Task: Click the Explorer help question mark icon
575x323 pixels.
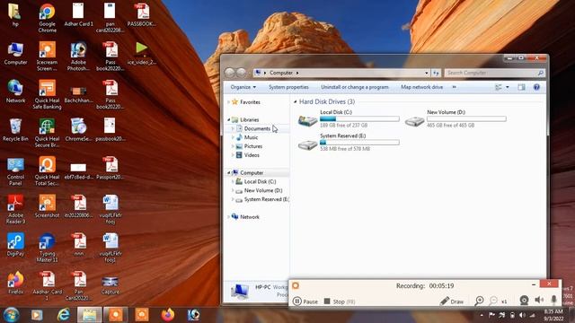Action: coord(536,87)
